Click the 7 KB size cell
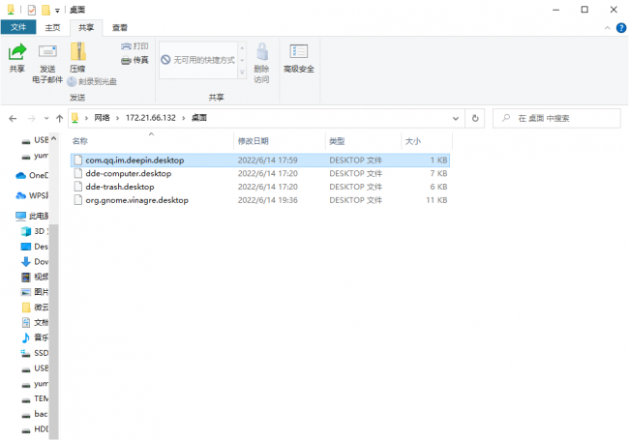629x440 pixels. pyautogui.click(x=439, y=173)
